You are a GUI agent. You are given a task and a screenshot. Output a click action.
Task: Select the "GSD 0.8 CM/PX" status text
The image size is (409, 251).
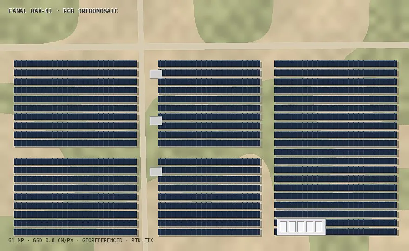[53, 240]
